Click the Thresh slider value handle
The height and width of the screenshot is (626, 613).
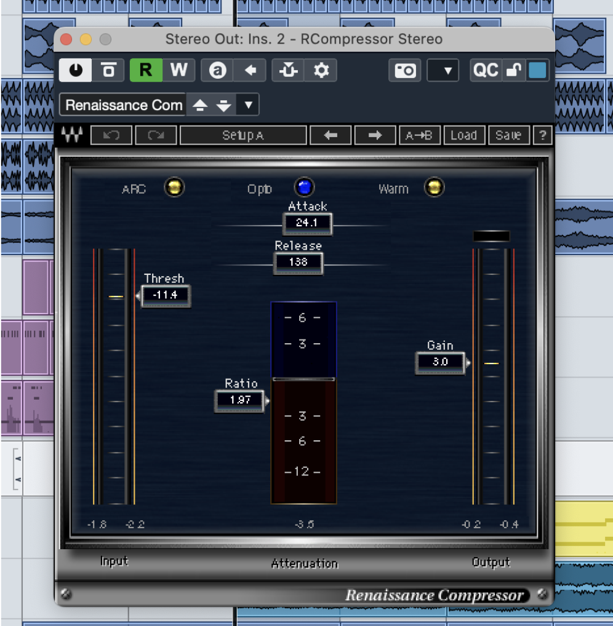coord(165,295)
